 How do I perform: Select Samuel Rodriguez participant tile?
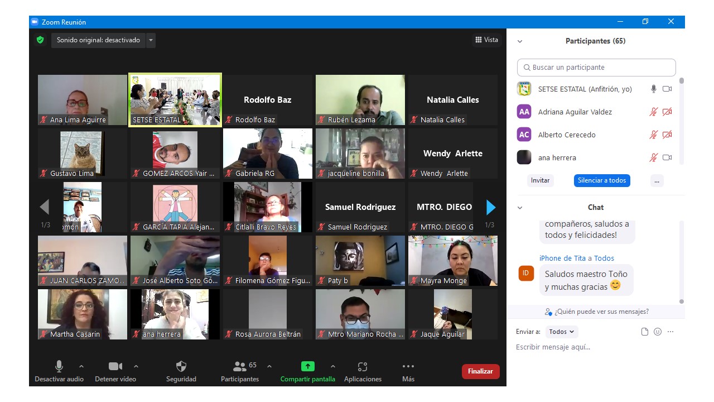(x=360, y=207)
